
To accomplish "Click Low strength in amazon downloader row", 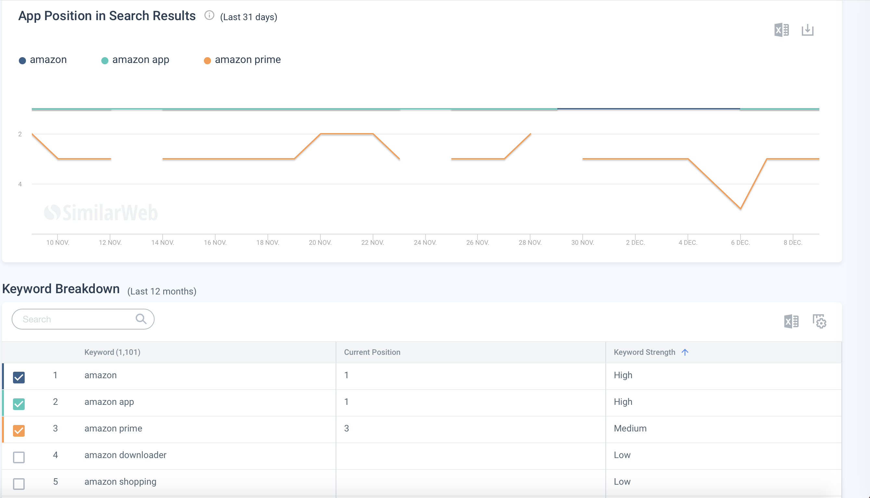I will (x=622, y=455).
